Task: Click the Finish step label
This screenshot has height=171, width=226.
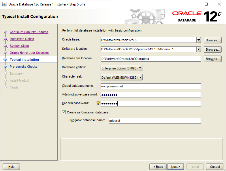Action: (14, 87)
